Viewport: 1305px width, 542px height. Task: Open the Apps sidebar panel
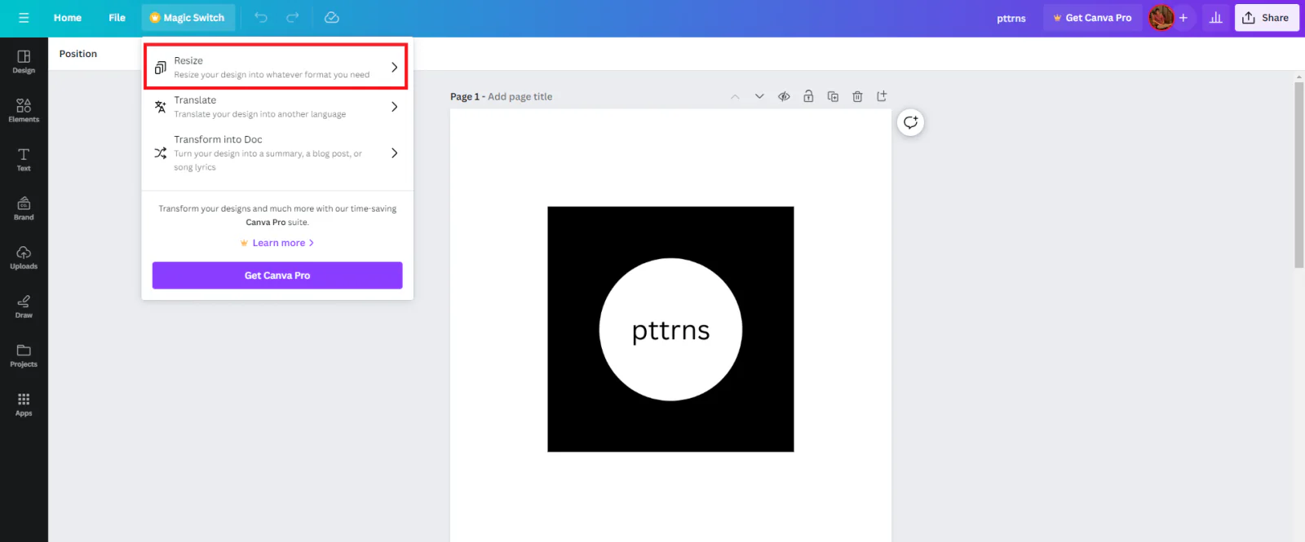[x=24, y=403]
